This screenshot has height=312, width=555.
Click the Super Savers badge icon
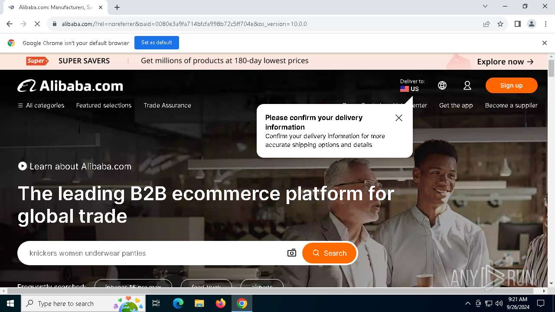pyautogui.click(x=37, y=61)
